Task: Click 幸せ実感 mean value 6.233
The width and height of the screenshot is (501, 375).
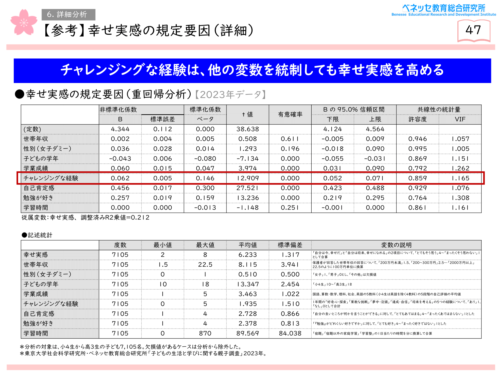Action: coord(247,255)
